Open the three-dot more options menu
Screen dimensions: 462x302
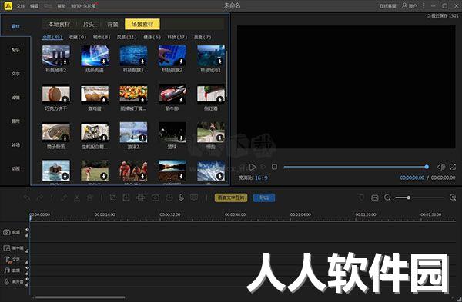[x=423, y=5]
